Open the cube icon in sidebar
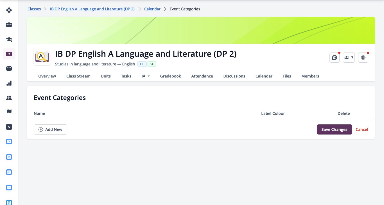The height and width of the screenshot is (205, 384). 9,69
